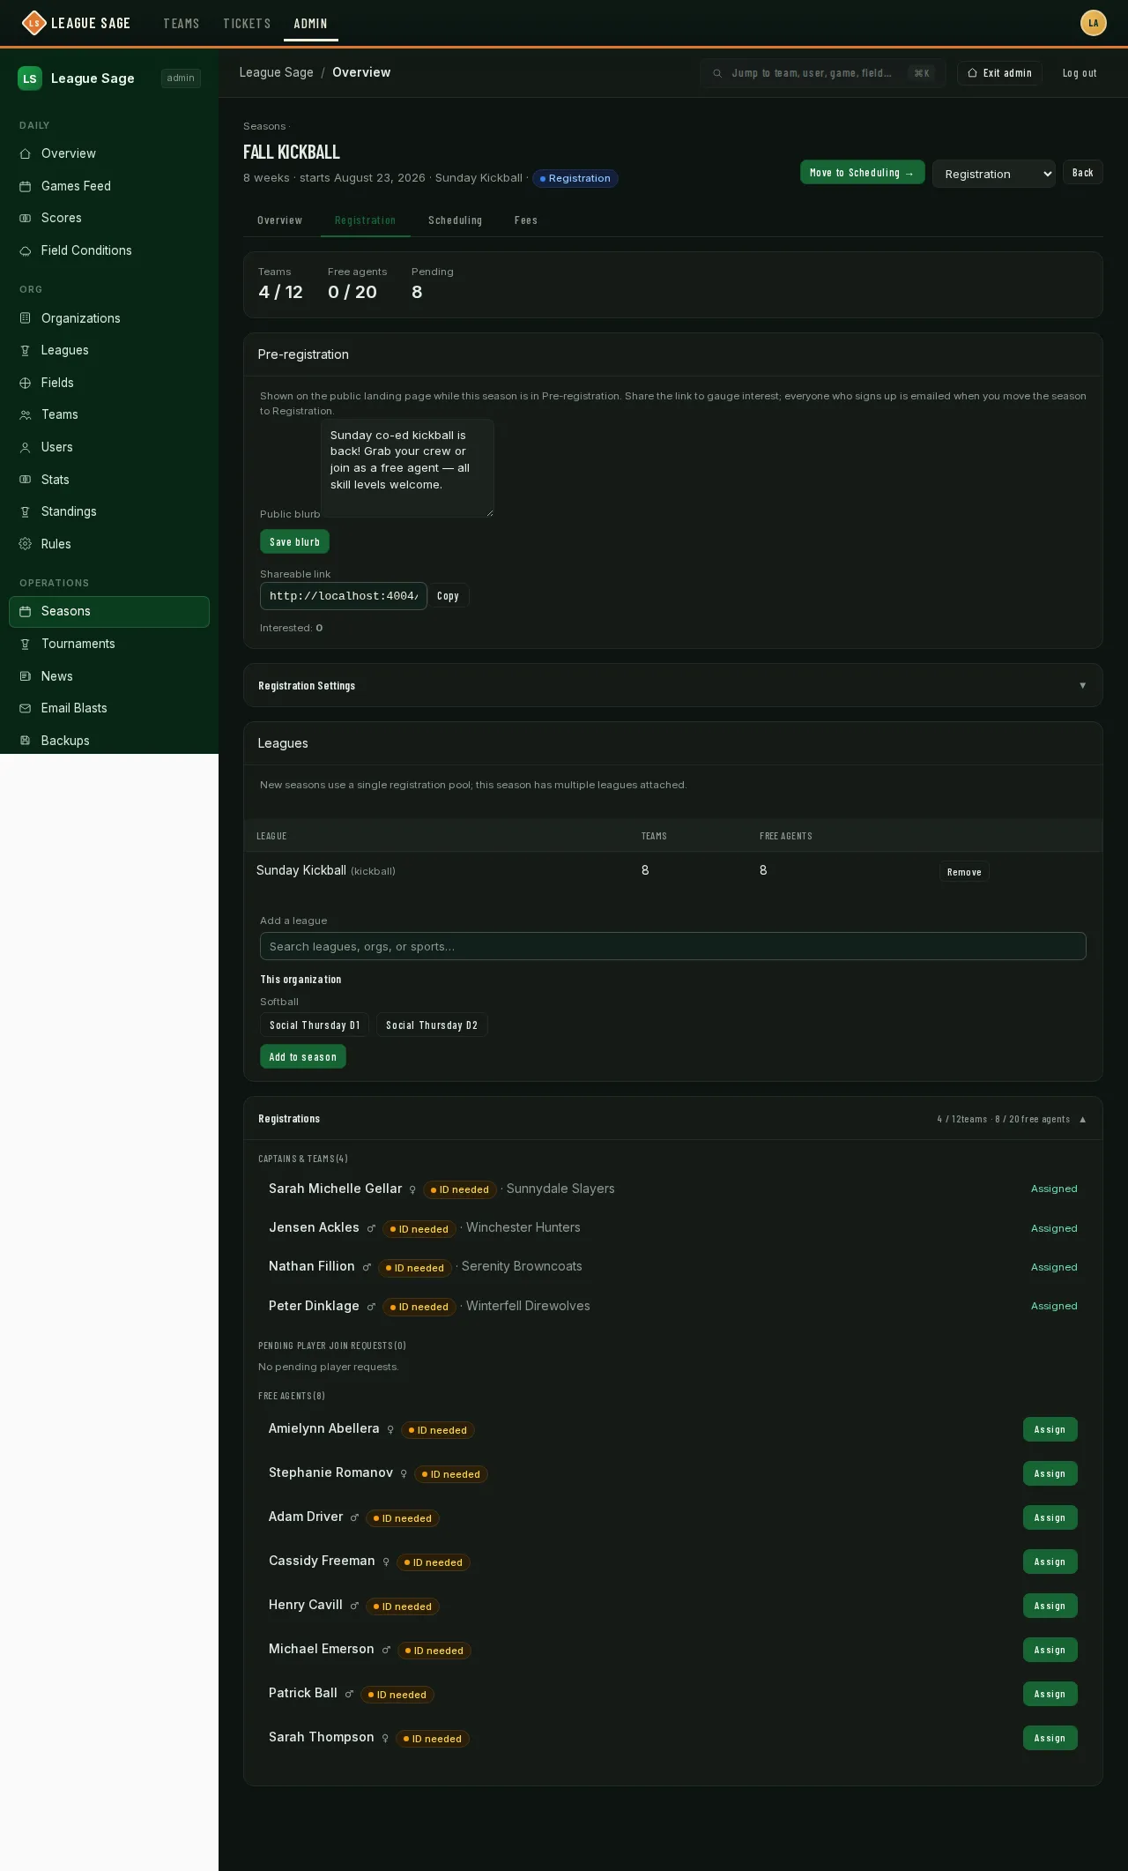Click the Save blurb button
Image resolution: width=1128 pixels, height=1871 pixels.
point(294,541)
